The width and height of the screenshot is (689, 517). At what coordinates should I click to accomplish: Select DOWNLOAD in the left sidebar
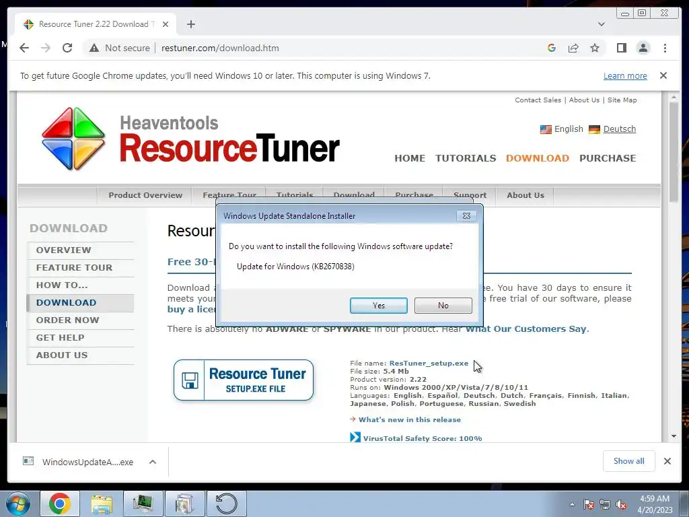[x=80, y=303]
